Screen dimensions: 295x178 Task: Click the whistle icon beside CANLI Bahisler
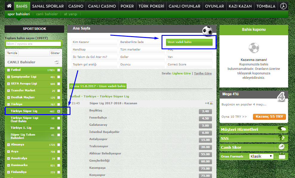[x=57, y=62]
